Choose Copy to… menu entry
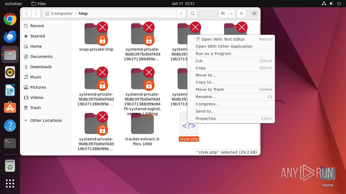 (x=231, y=82)
